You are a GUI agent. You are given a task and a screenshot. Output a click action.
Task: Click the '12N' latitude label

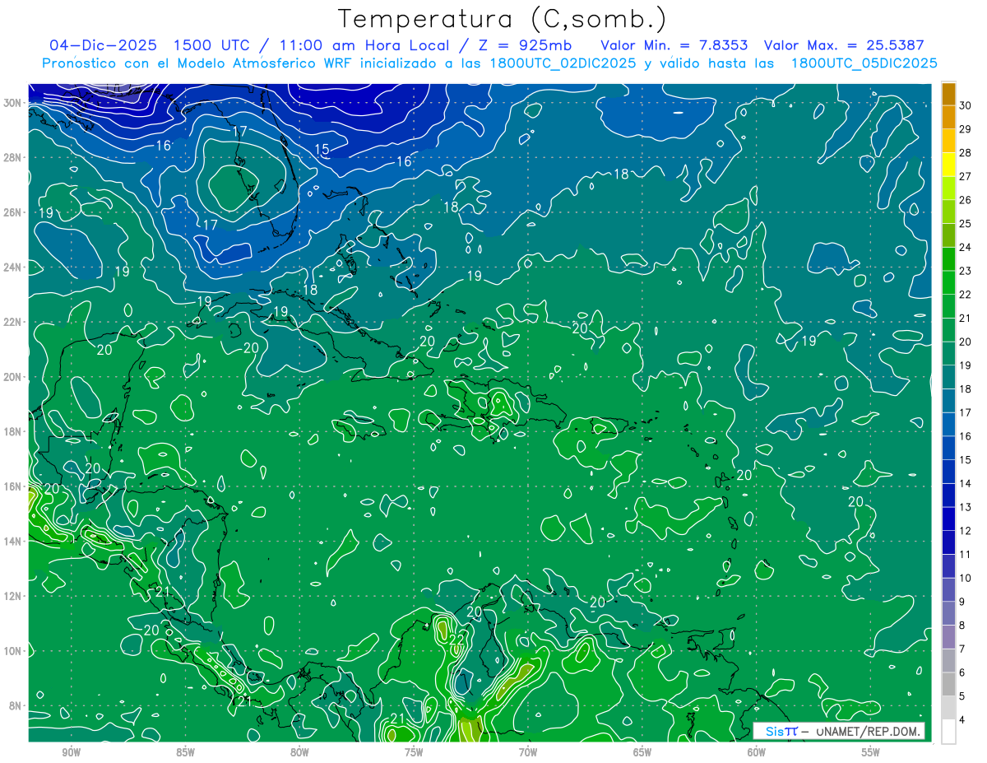coord(13,596)
